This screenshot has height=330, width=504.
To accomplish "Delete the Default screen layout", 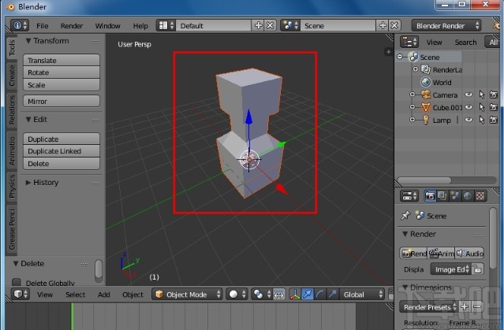I will coord(271,25).
